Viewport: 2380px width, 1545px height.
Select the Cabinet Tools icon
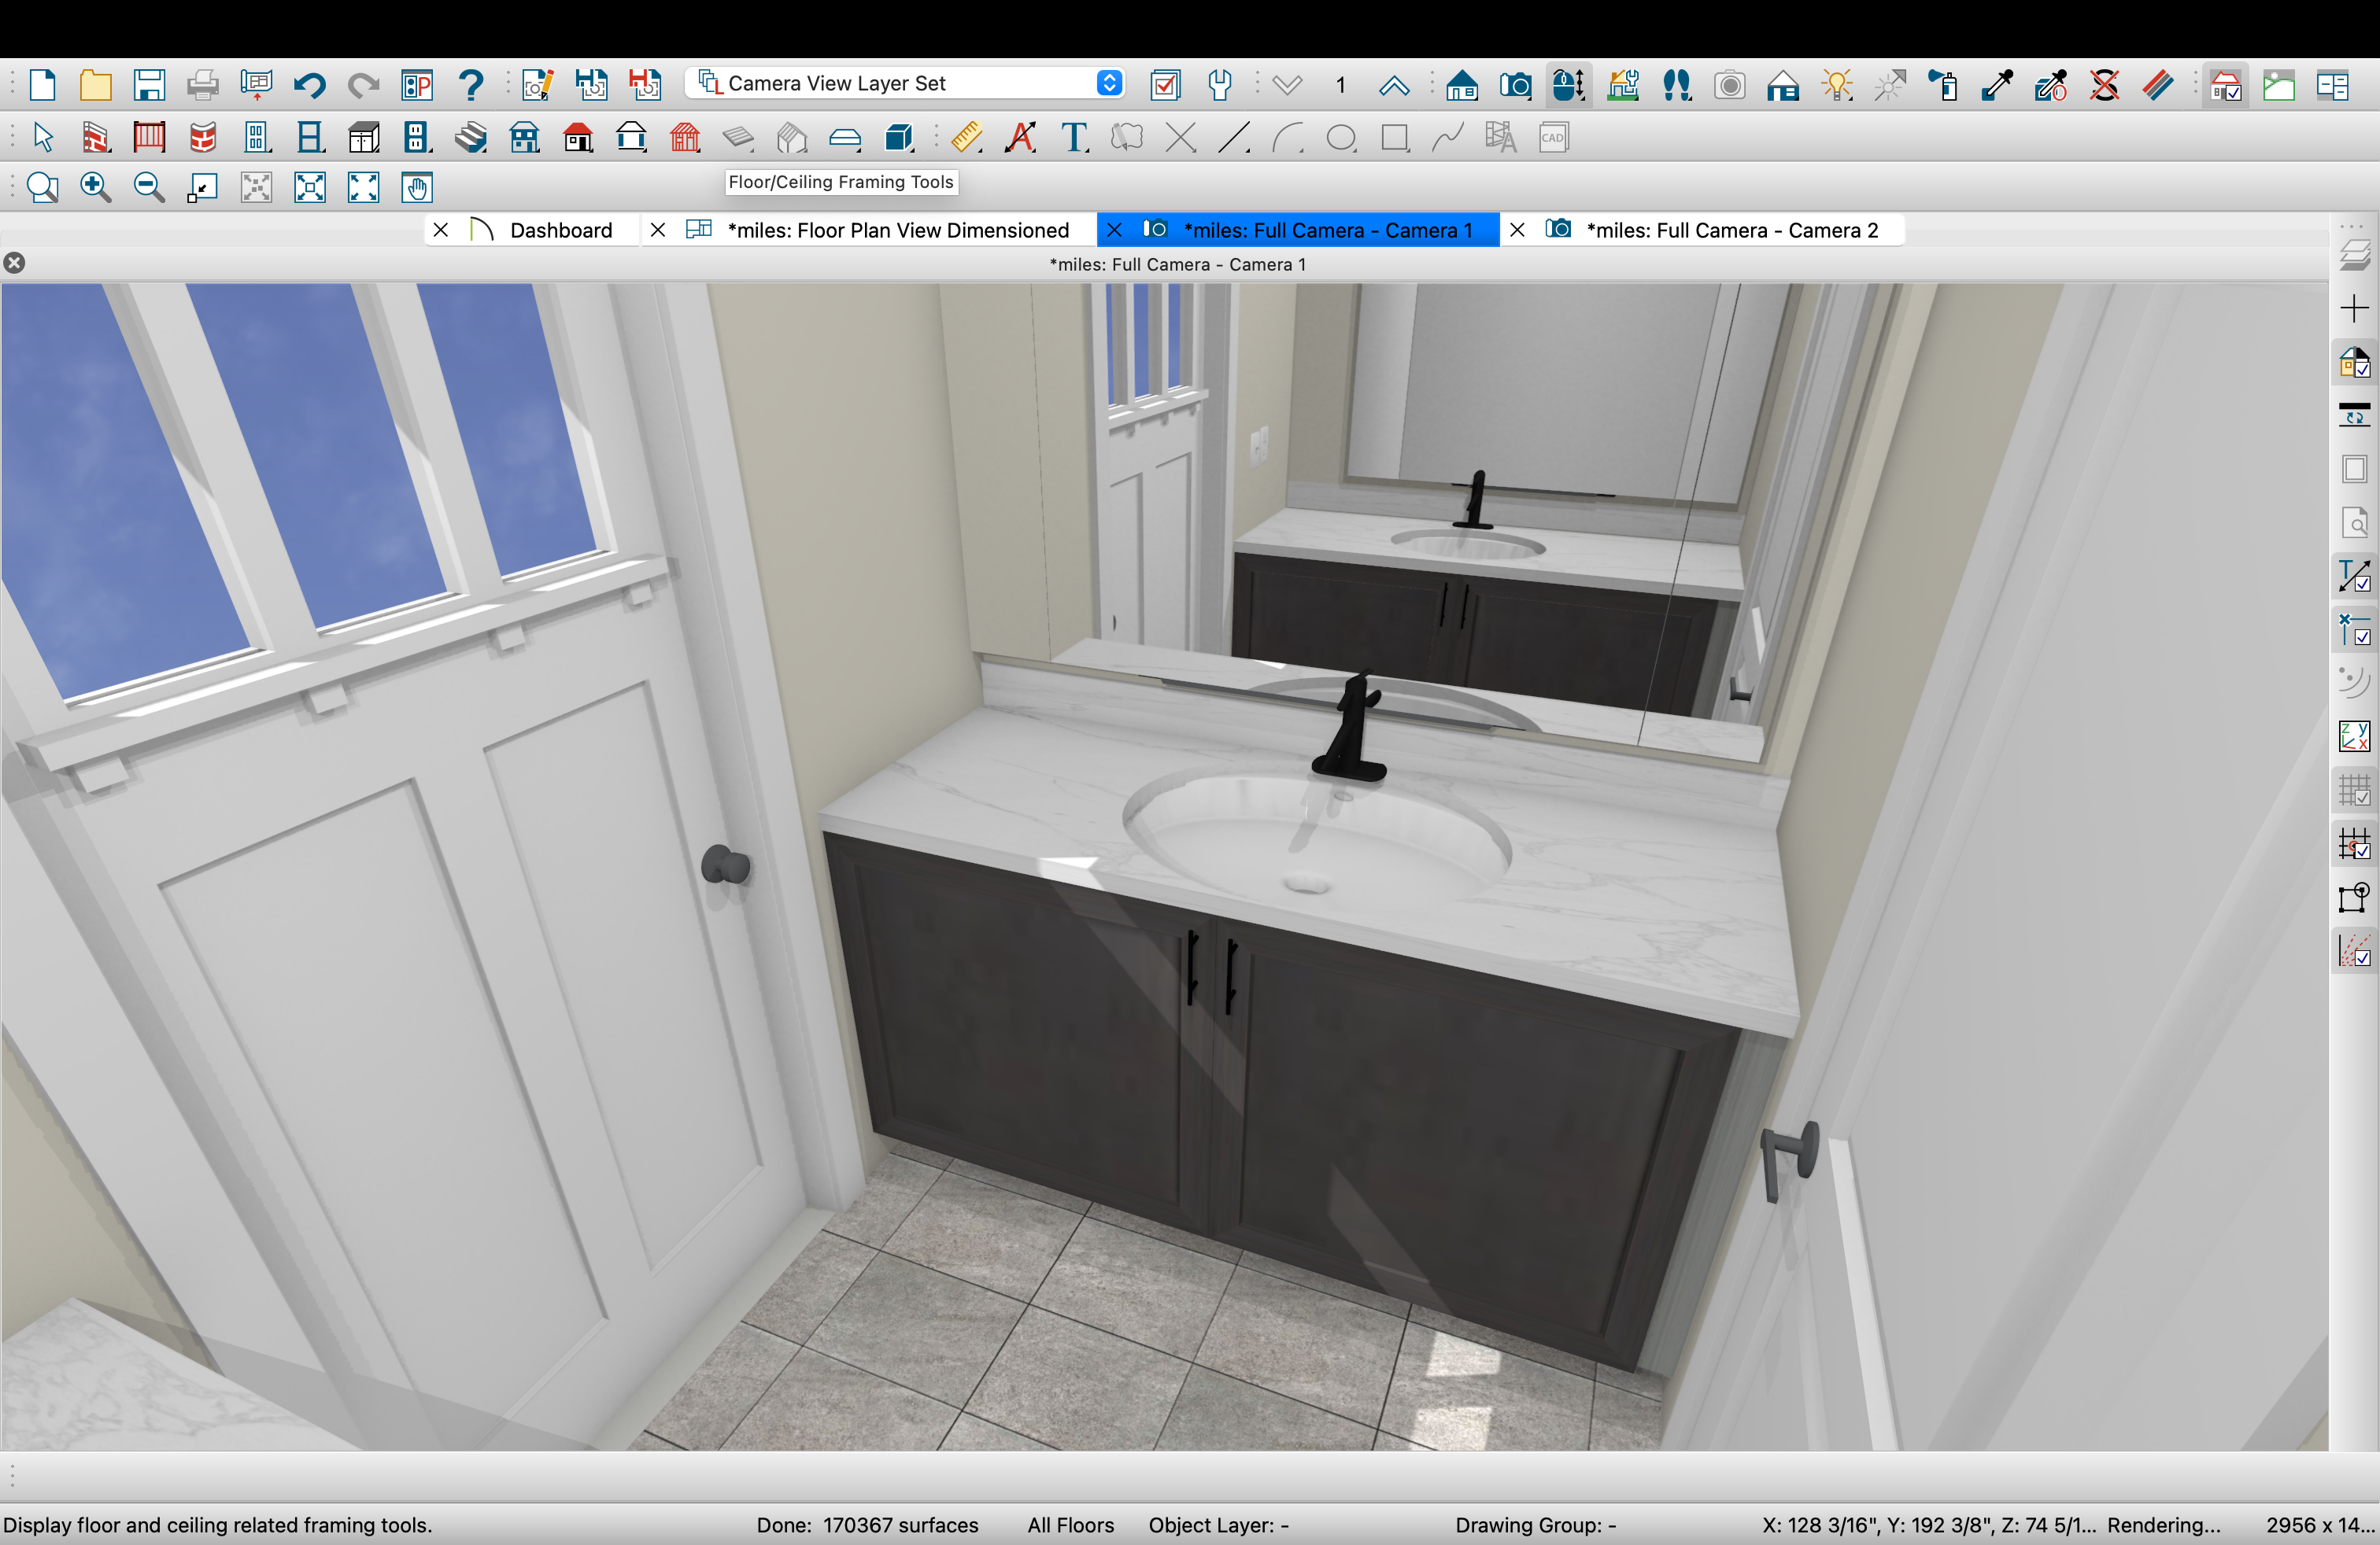point(363,138)
